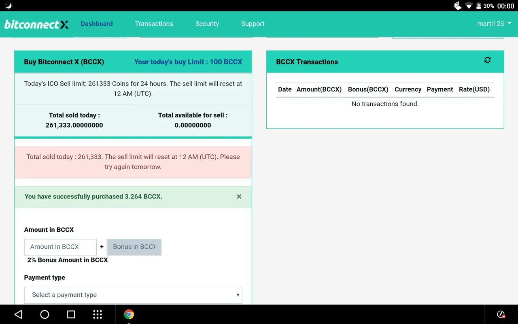The height and width of the screenshot is (324, 518).
Task: Dismiss the successful purchase message
Action: click(239, 196)
